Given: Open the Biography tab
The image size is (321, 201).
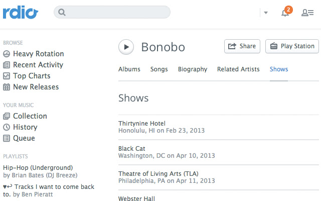Looking at the screenshot, I should point(193,69).
